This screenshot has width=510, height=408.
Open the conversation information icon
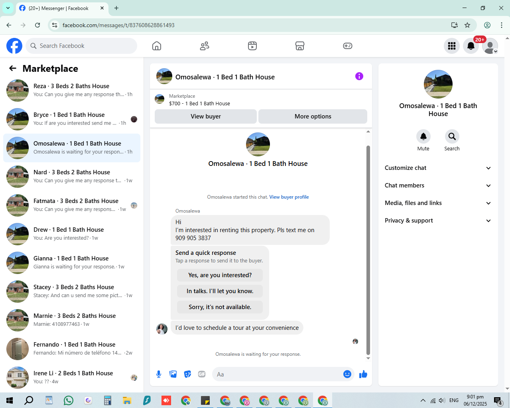coord(359,76)
